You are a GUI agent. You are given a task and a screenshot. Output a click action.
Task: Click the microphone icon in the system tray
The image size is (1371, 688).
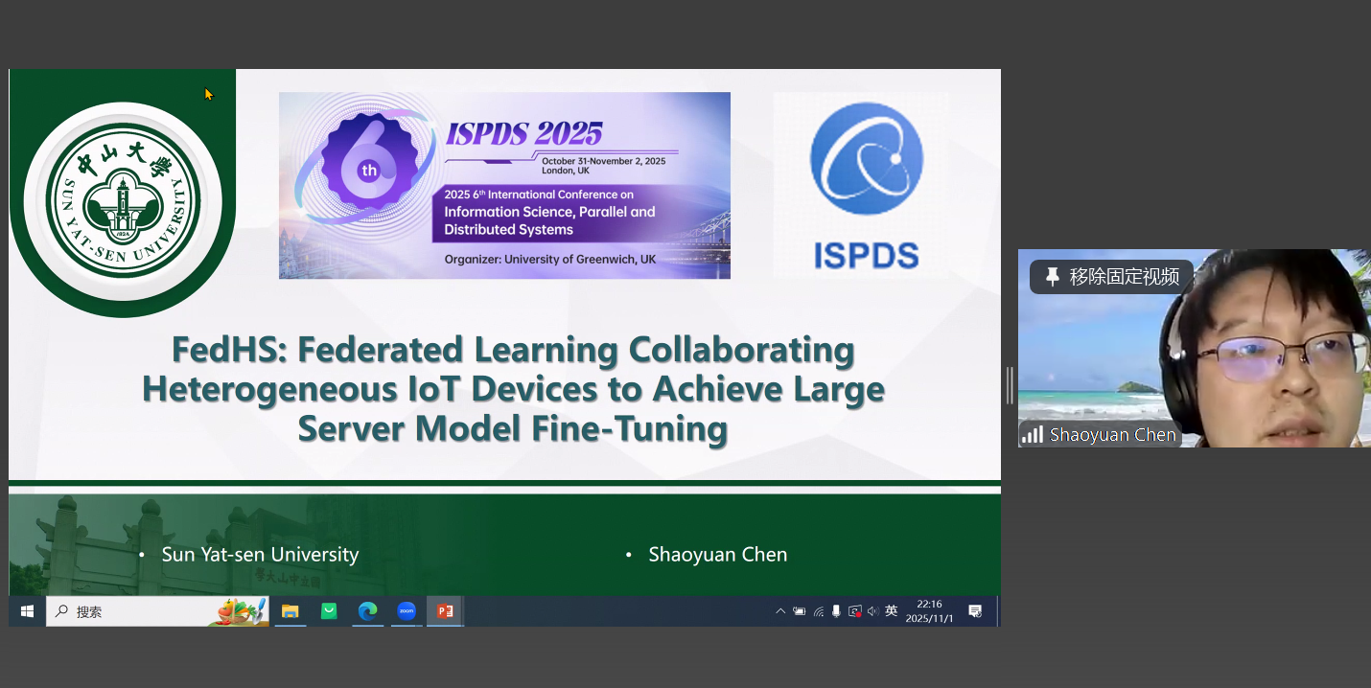pyautogui.click(x=836, y=611)
